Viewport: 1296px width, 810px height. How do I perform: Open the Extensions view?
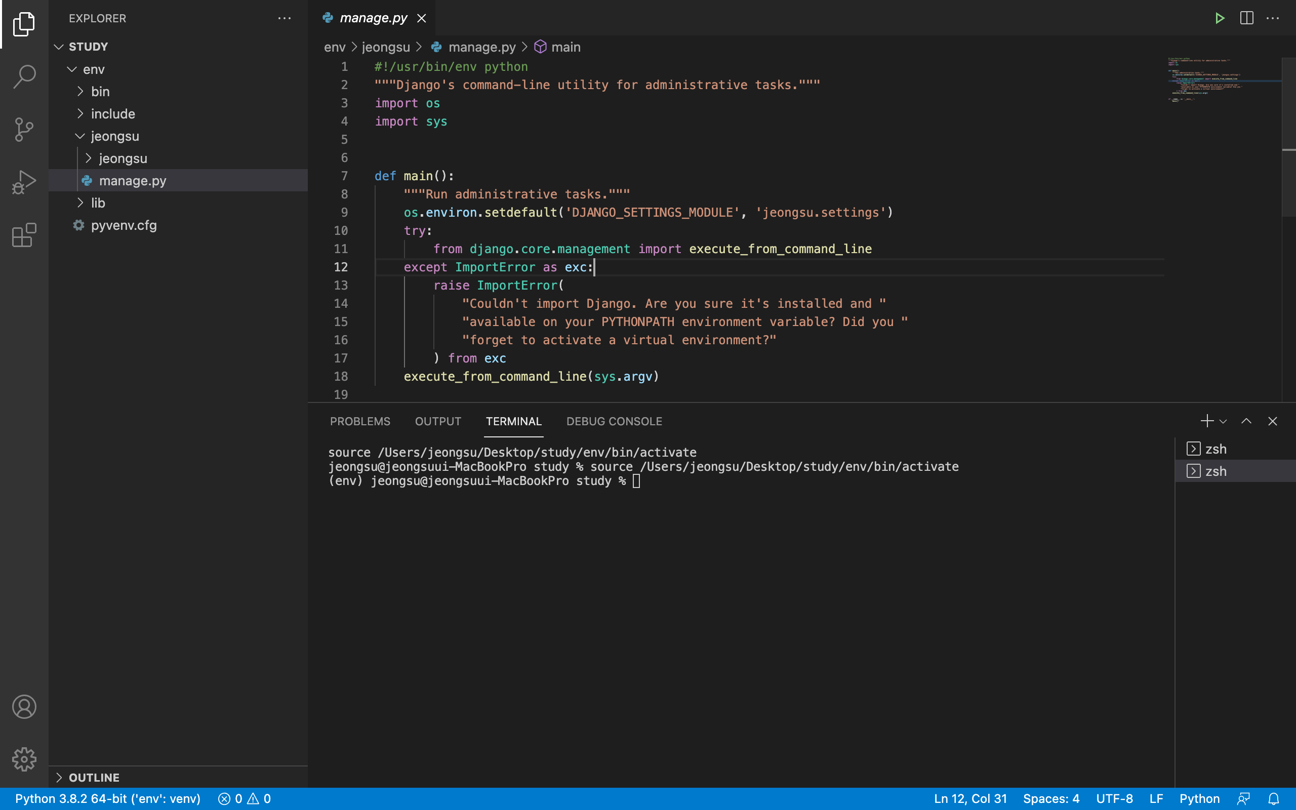click(24, 235)
